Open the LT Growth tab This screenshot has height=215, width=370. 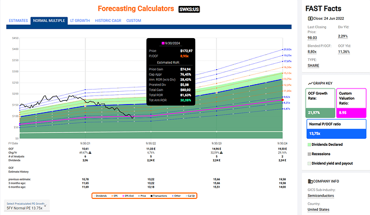pyautogui.click(x=79, y=20)
